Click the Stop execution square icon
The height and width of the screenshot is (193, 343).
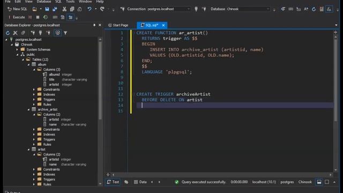[x=38, y=17]
